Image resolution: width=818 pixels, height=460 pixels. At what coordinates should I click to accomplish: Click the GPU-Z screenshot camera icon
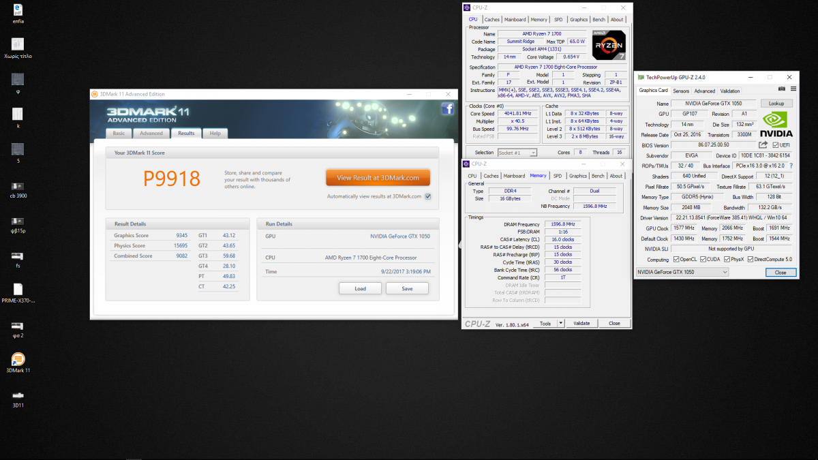click(781, 89)
